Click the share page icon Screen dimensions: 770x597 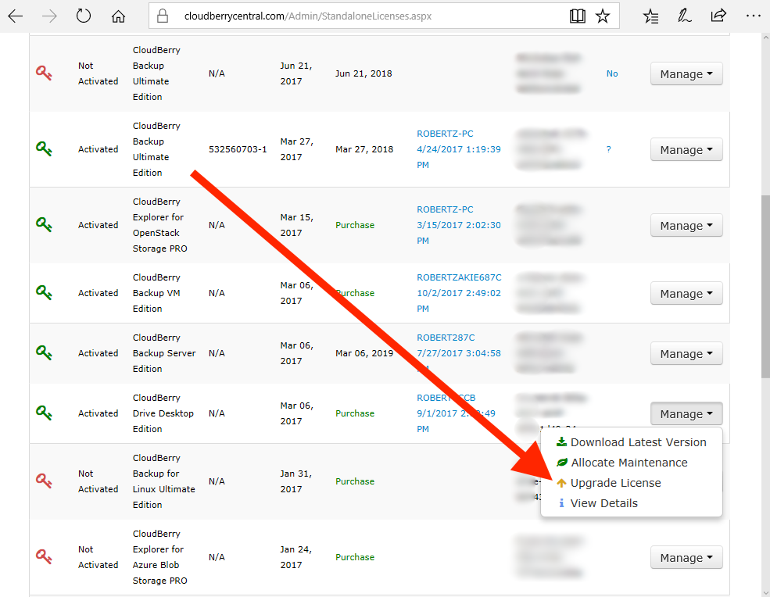[x=718, y=16]
